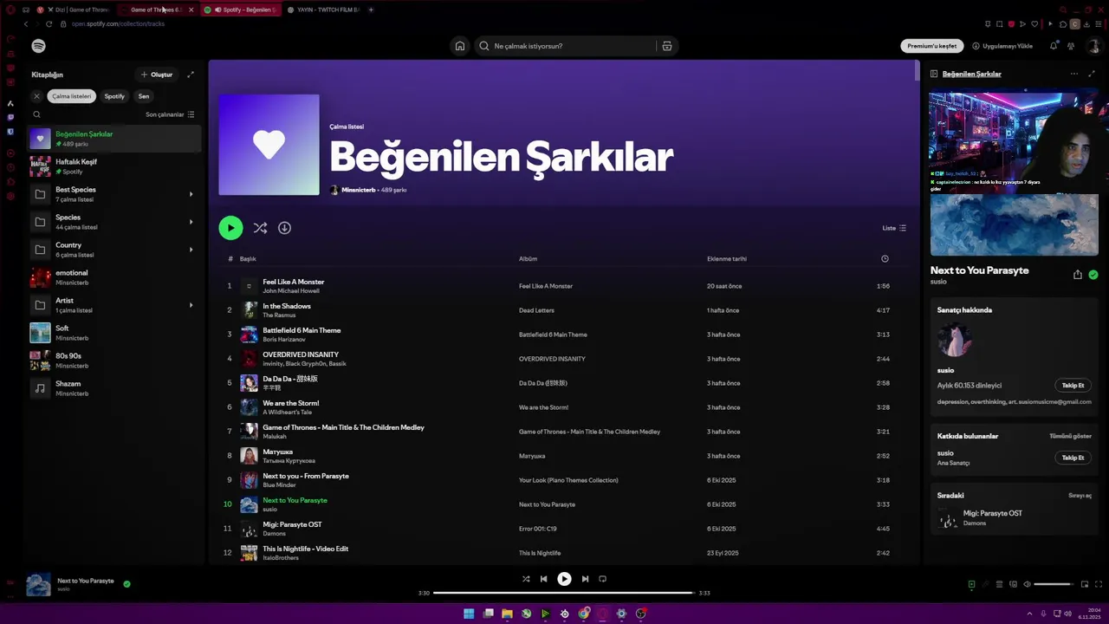Share Next to You Parasyte icon
The height and width of the screenshot is (624, 1109).
[x=1078, y=275]
